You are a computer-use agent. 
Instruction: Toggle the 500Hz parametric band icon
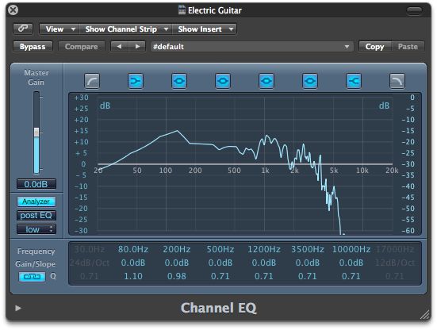223,81
